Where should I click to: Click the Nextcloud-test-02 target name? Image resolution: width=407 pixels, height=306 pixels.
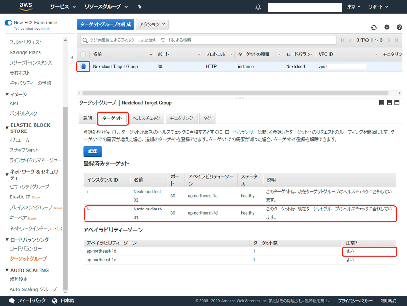tap(148, 196)
